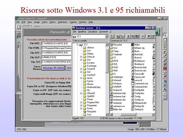Open the Visualizza menu in Gestione risorse
Screen dimensions: 183x137
(93, 32)
